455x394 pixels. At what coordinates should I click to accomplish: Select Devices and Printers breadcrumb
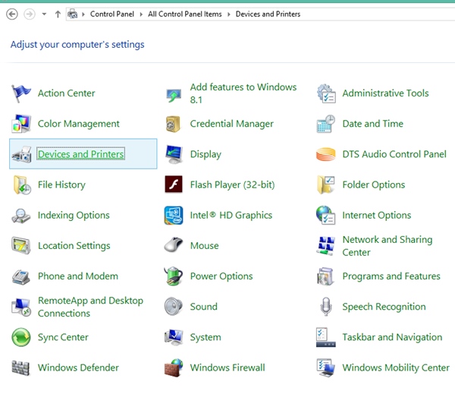click(x=268, y=14)
